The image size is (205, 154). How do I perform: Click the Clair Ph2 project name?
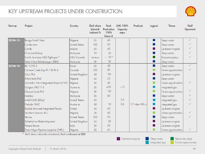(30, 74)
